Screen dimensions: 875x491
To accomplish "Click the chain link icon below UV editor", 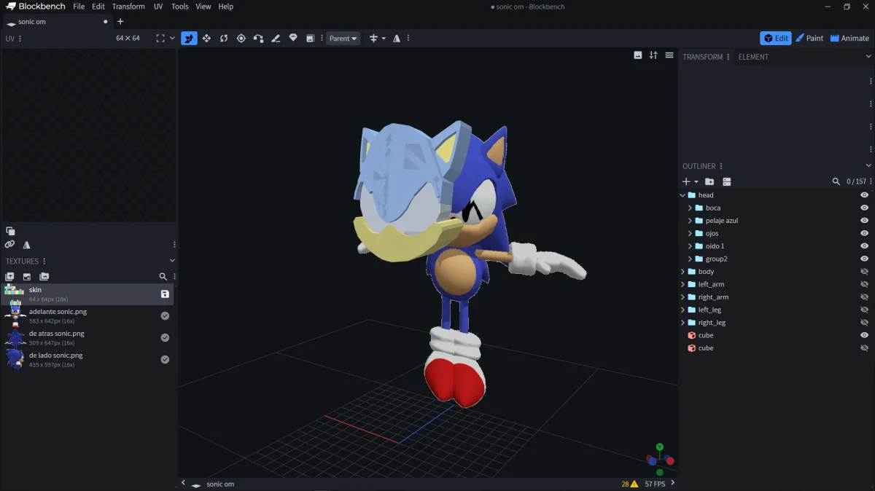I will pyautogui.click(x=9, y=245).
